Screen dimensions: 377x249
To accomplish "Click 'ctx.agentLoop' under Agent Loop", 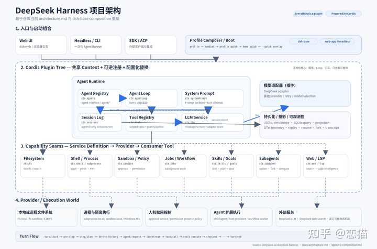I will [x=138, y=98].
